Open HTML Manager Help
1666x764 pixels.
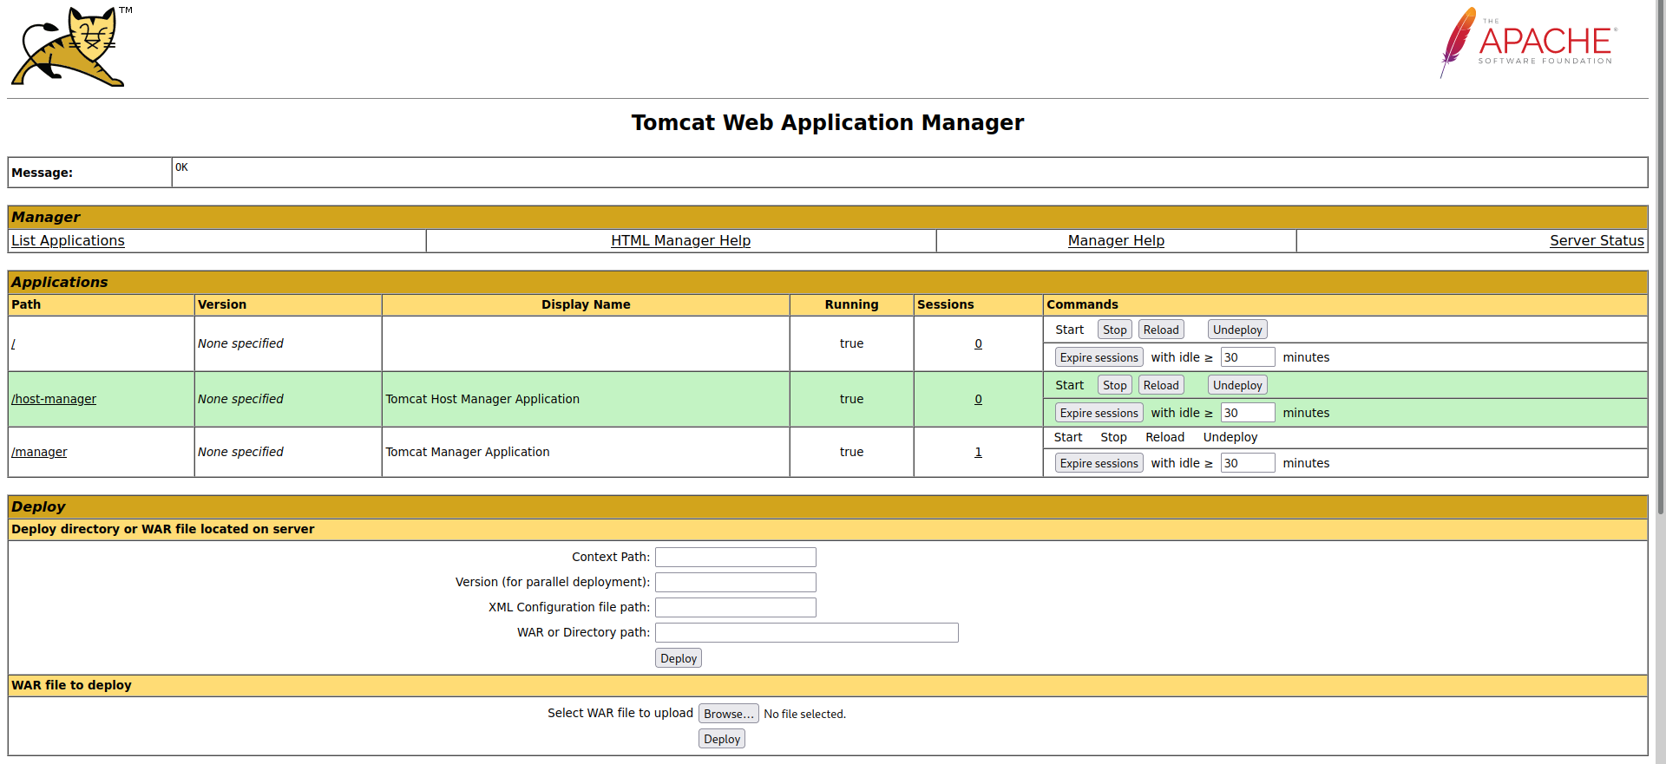680,241
